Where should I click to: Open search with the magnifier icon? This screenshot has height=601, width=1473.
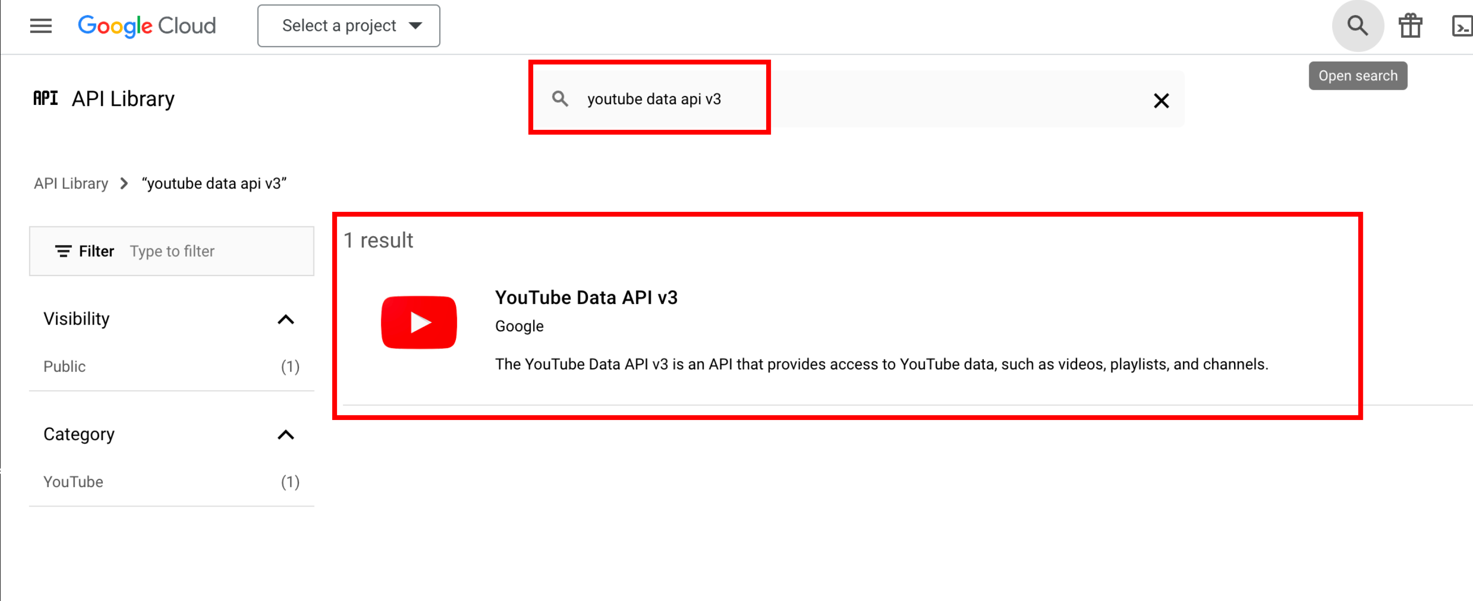pos(1357,26)
